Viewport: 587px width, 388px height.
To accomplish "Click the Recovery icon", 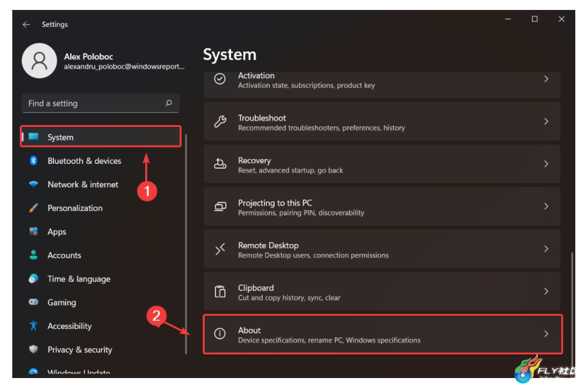I will point(219,164).
